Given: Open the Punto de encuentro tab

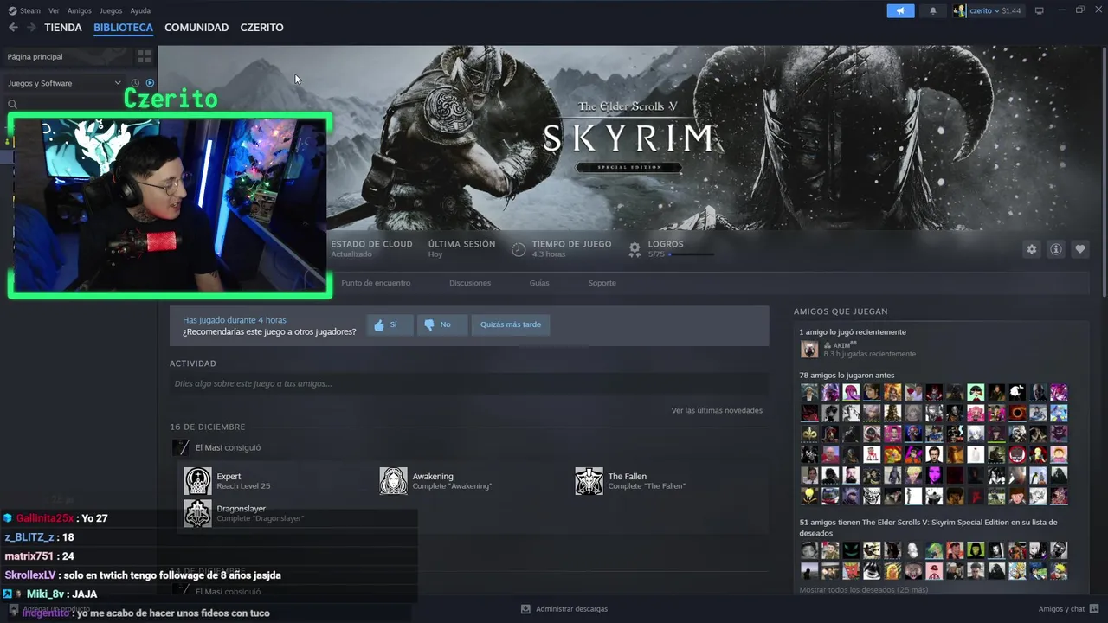Looking at the screenshot, I should point(376,283).
